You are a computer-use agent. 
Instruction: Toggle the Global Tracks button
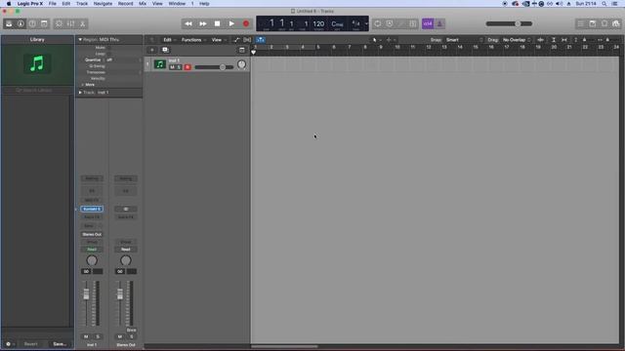pos(241,50)
